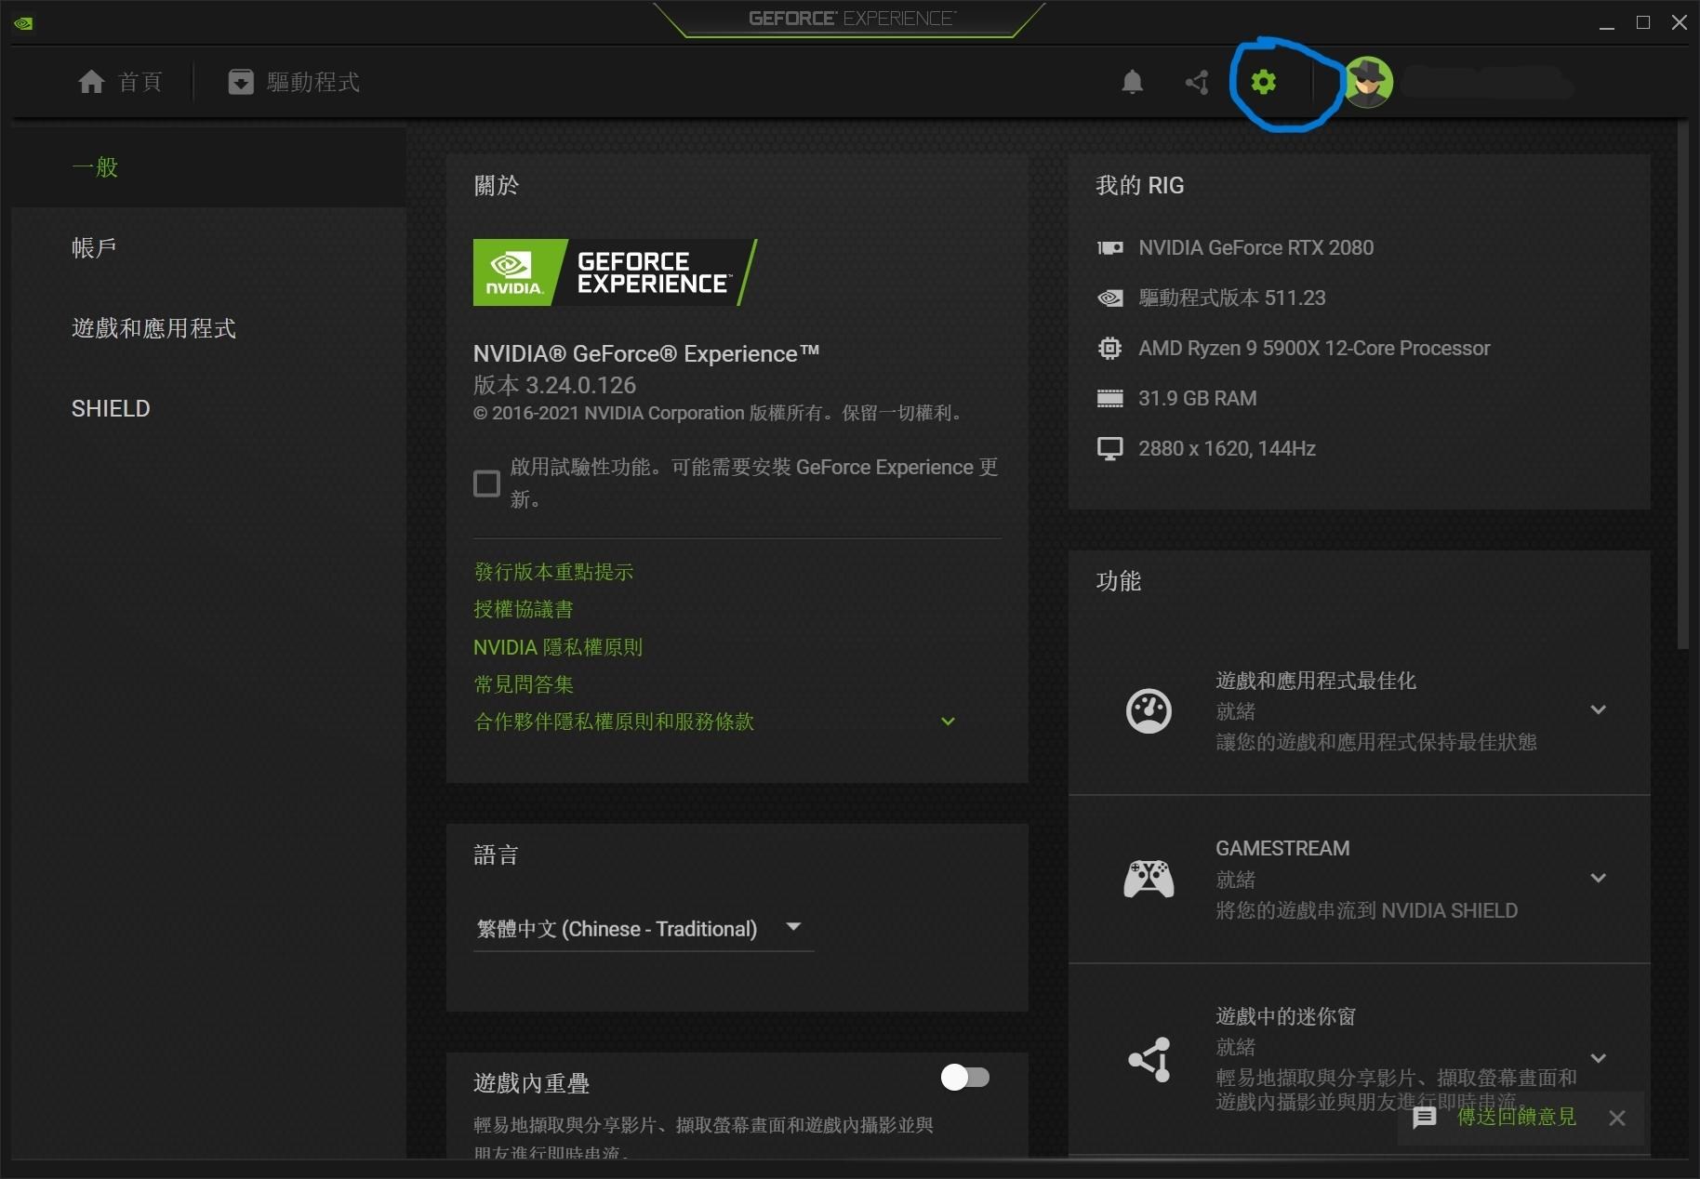Click the vertical scrollbar on the right

click(1682, 386)
